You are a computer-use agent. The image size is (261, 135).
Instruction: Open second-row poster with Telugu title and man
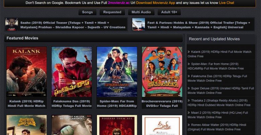(26, 125)
